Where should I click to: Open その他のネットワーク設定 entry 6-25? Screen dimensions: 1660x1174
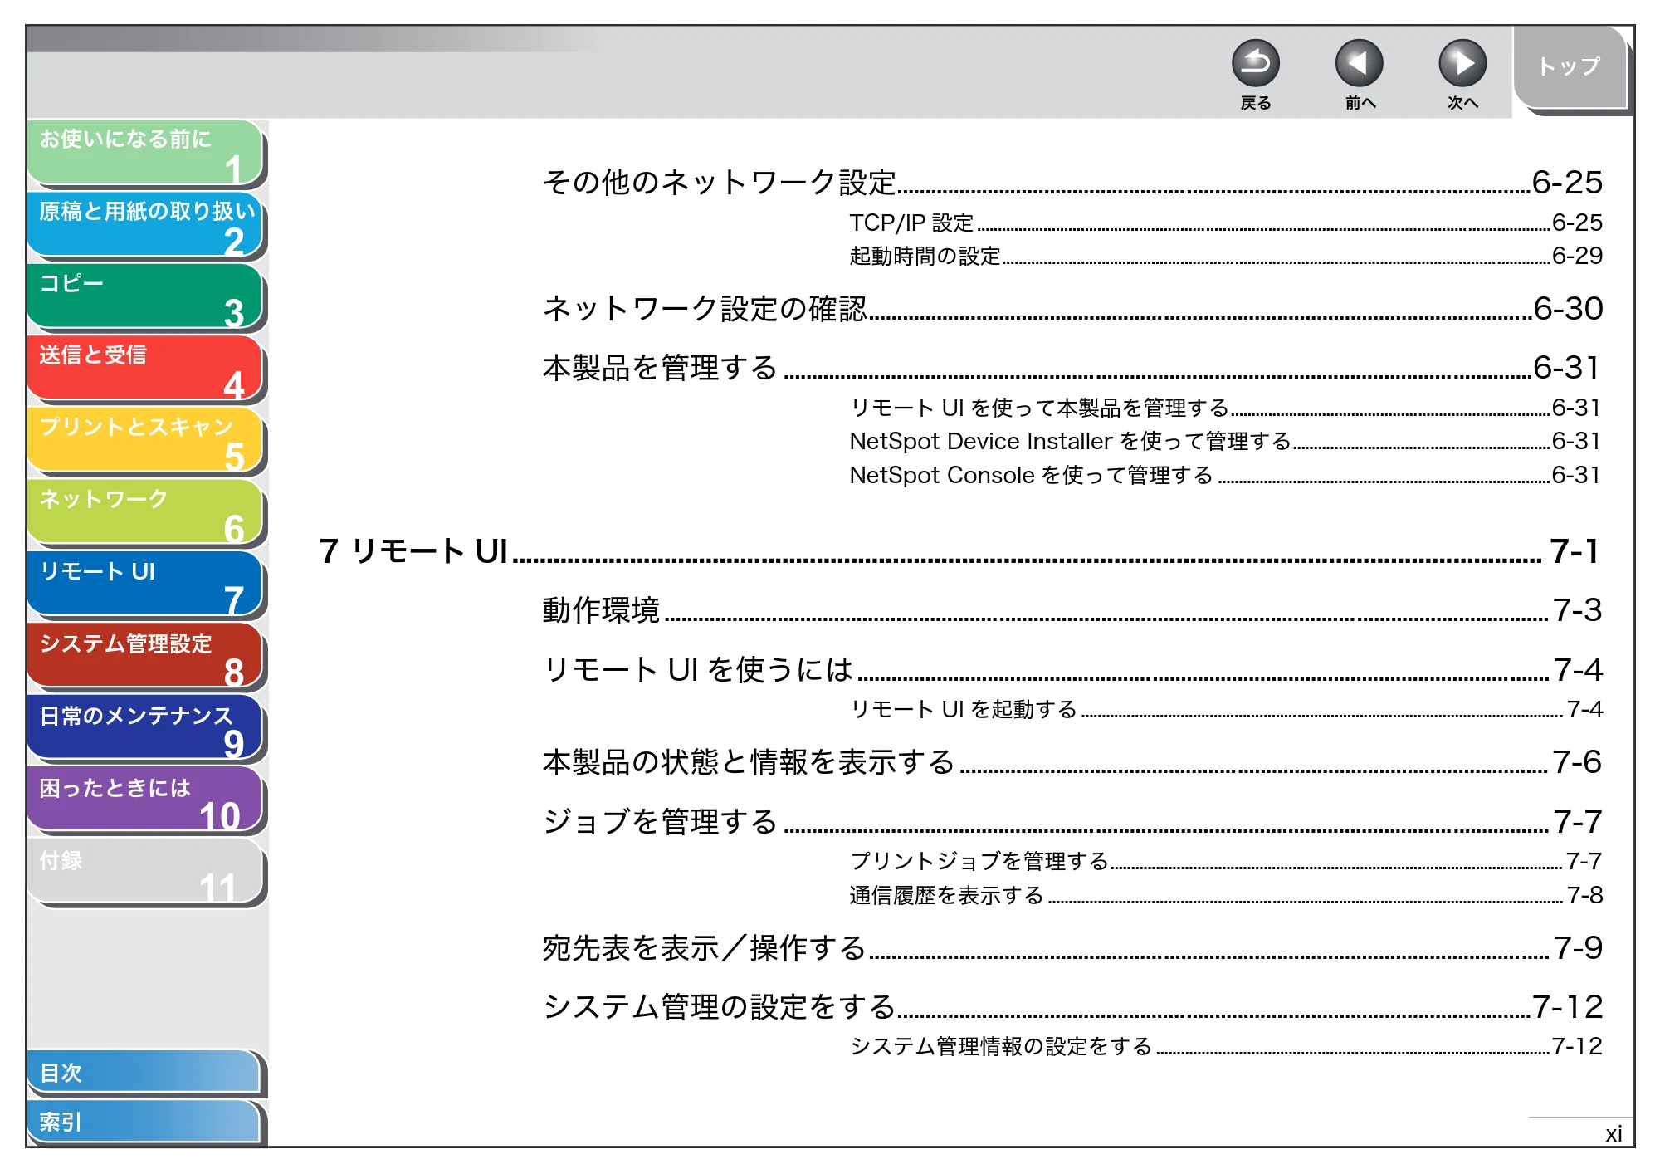(1072, 182)
